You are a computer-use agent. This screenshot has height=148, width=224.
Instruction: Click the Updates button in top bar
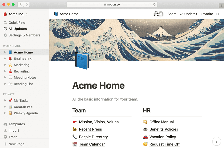click(x=188, y=14)
